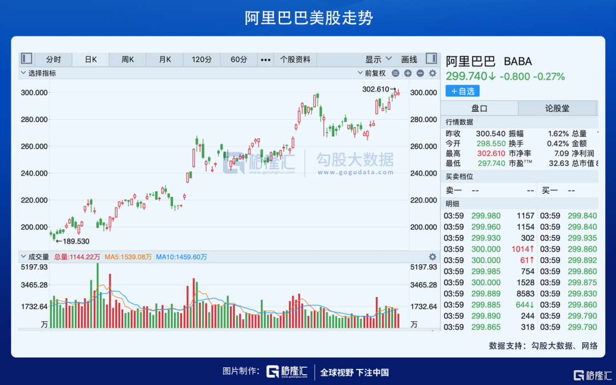Toggle the left sidebar panel icon
Screen dimensions: 616x385
click(26, 59)
